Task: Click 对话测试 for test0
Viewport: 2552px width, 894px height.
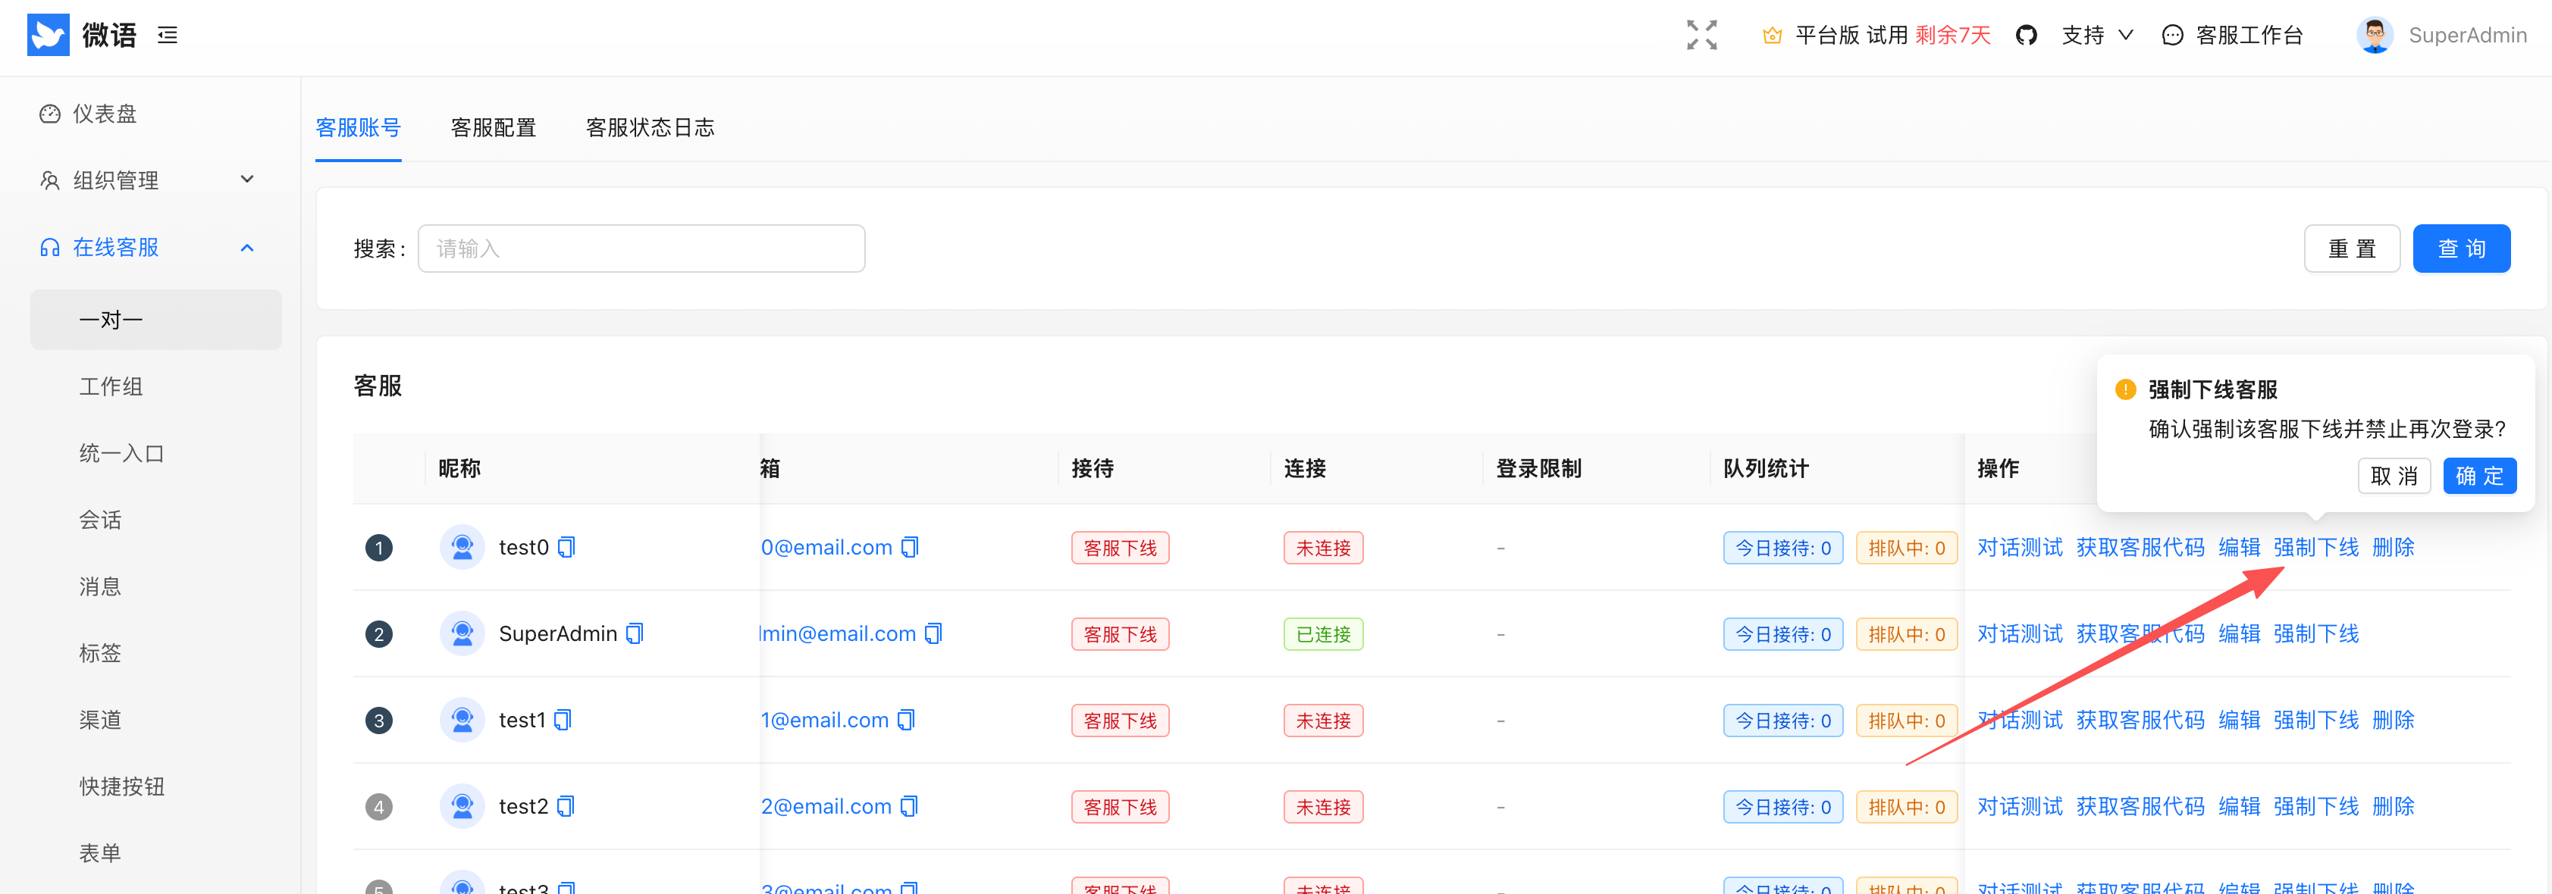Action: [2019, 548]
